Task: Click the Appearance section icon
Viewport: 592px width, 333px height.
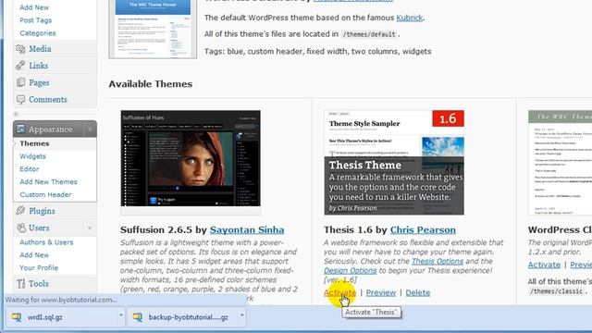Action: (20, 129)
